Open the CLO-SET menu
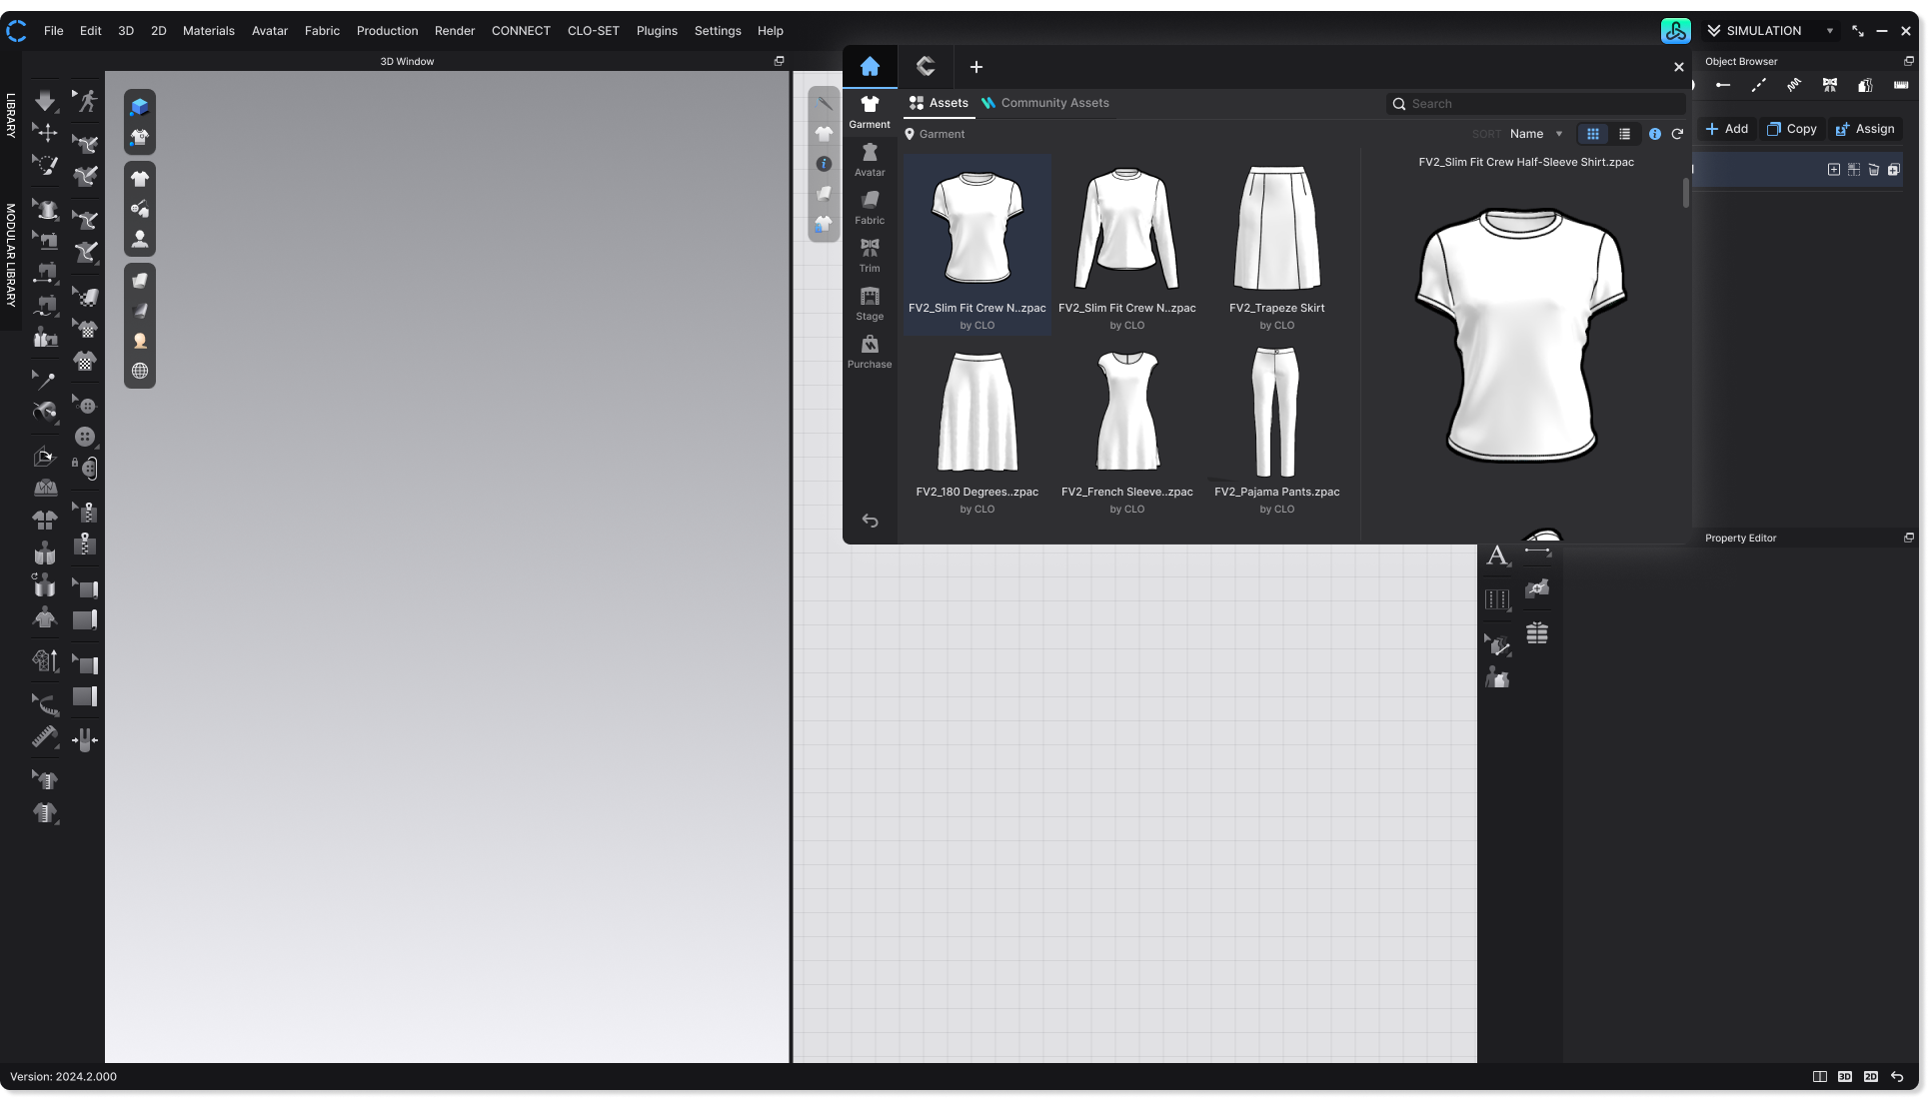This screenshot has width=1928, height=1098. [x=594, y=31]
